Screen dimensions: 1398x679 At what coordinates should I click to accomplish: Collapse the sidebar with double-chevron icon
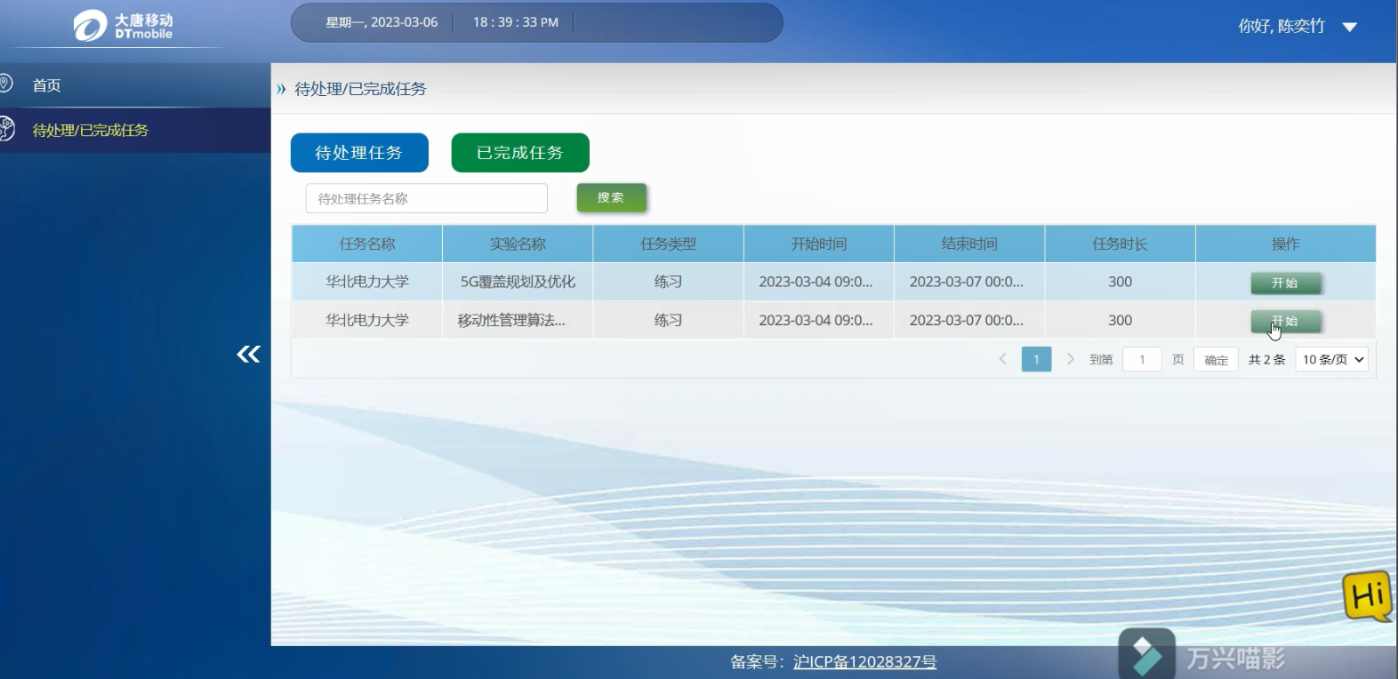pos(248,355)
